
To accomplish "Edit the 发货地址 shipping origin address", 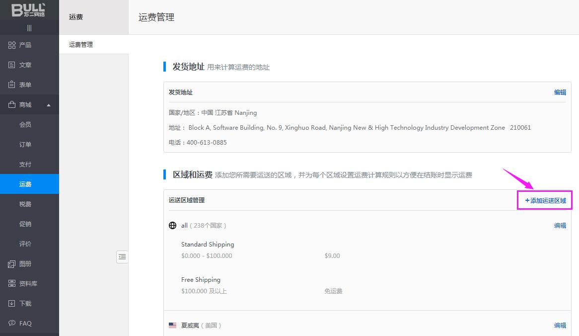I will [560, 92].
